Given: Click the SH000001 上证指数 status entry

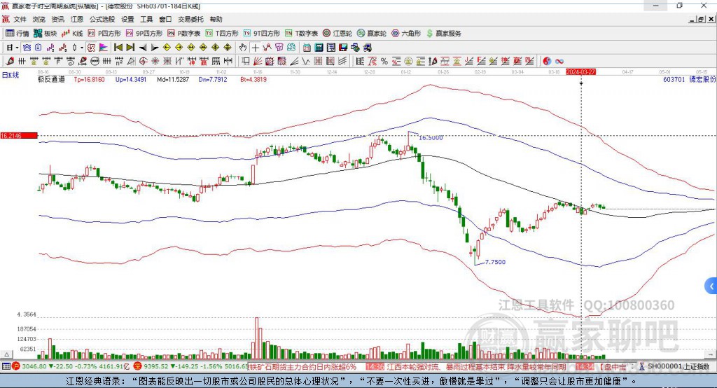Looking at the screenshot, I should (x=678, y=366).
